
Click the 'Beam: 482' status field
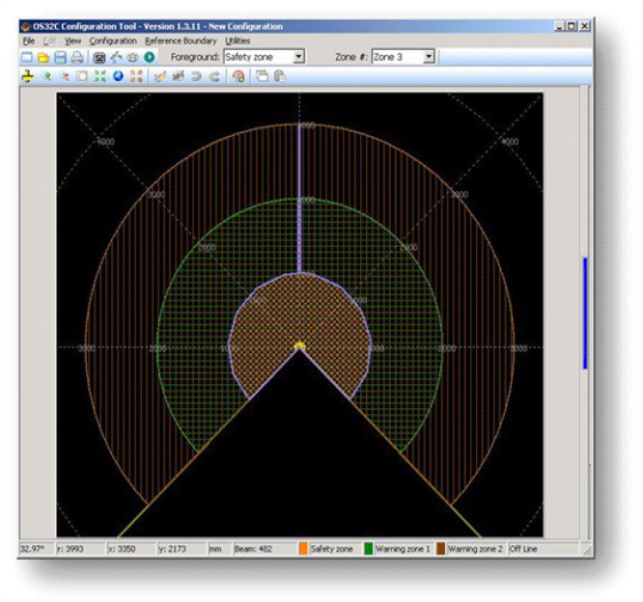click(x=253, y=549)
